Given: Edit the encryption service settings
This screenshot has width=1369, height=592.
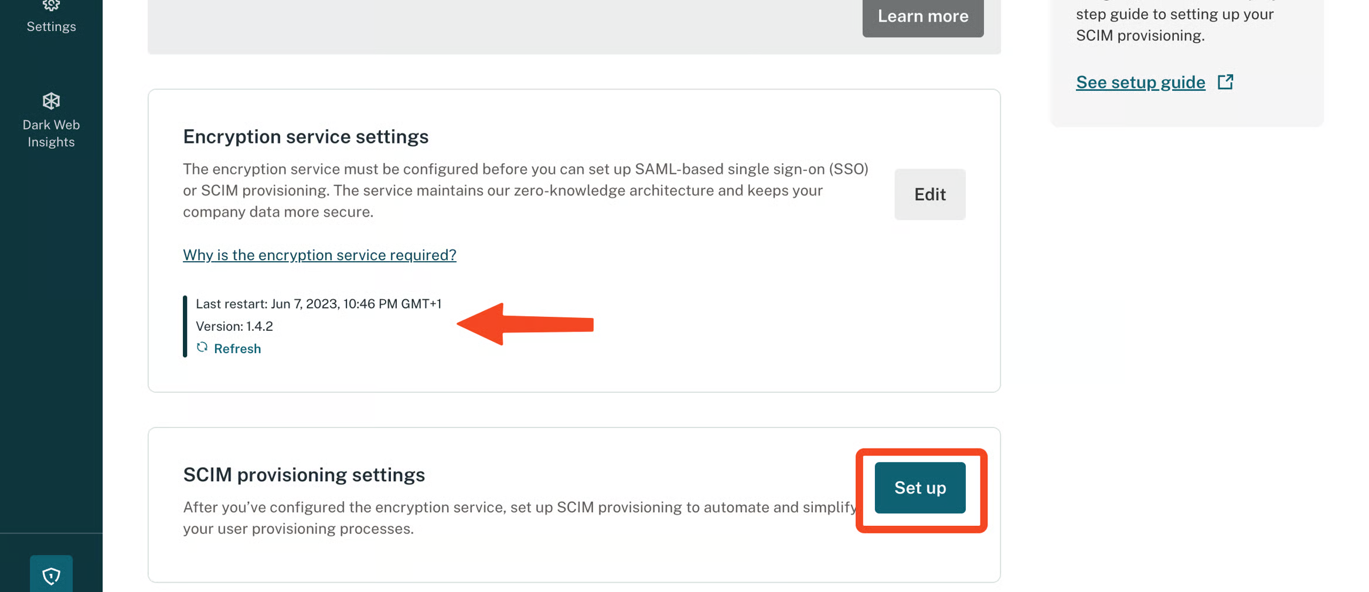Looking at the screenshot, I should [x=929, y=194].
